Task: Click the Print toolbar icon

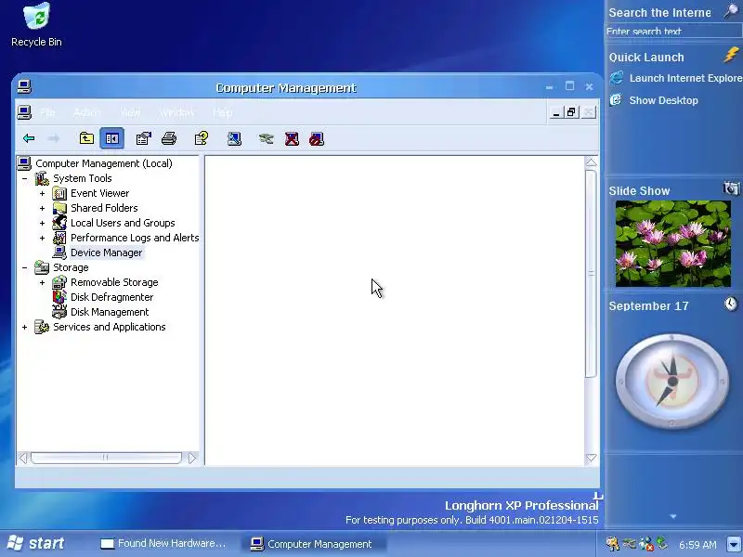Action: tap(169, 138)
